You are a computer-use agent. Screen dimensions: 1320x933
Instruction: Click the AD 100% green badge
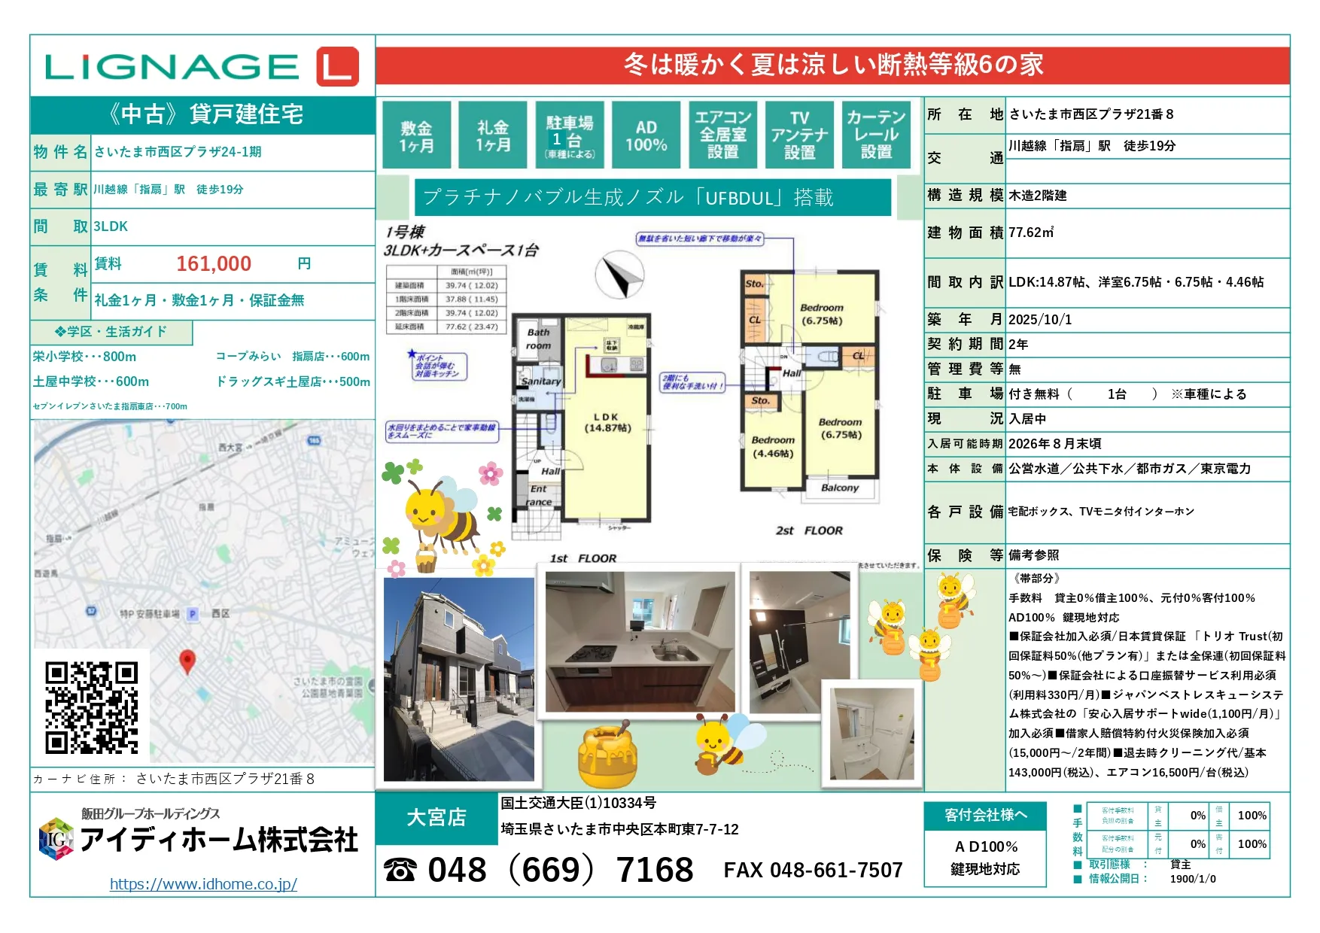pos(646,135)
